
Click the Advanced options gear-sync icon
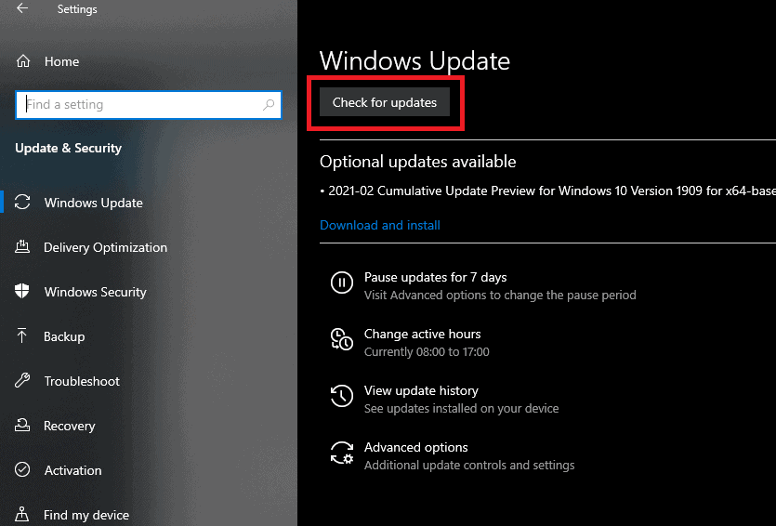click(341, 453)
